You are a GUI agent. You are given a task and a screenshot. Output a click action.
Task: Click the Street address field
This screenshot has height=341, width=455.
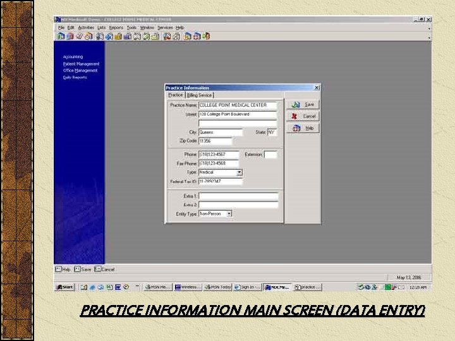point(238,114)
